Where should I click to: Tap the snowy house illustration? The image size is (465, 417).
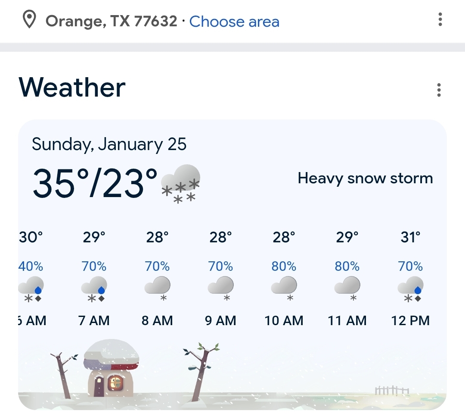tap(112, 369)
